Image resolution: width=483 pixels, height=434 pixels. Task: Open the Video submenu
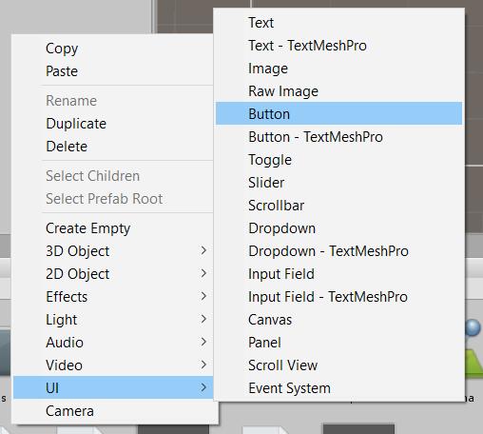tap(113, 365)
